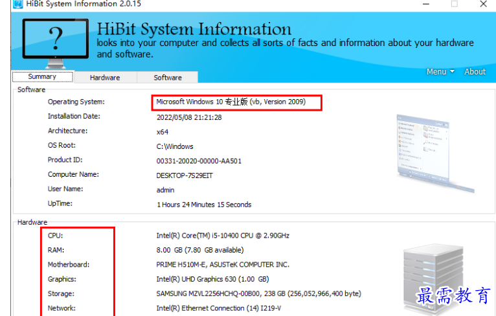Select storage value SAMSUNG MZVL2256HCHQ-00B00

pyautogui.click(x=259, y=294)
